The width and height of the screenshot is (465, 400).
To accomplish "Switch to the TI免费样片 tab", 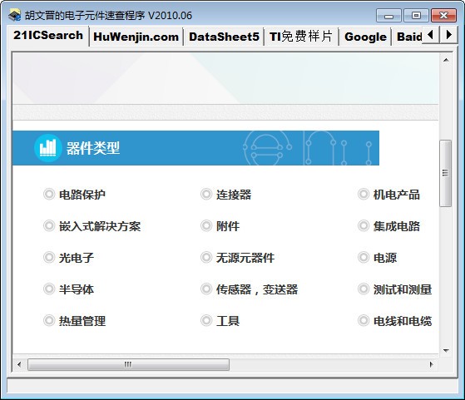I will pos(301,37).
